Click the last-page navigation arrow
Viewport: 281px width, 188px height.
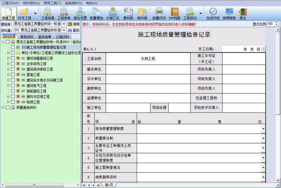pos(98,185)
